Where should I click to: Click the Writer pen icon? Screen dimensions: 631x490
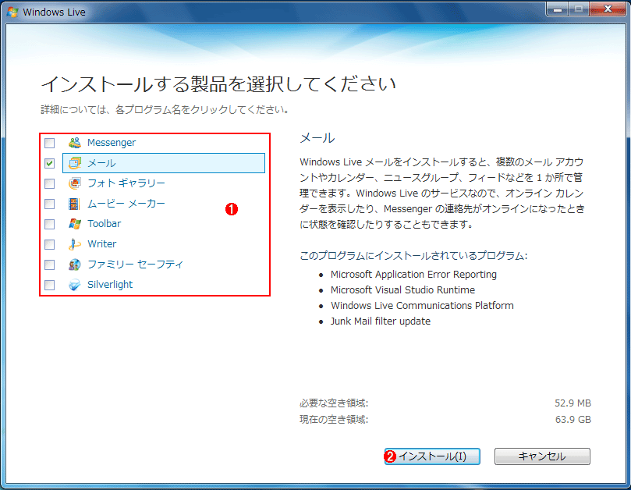pos(74,244)
